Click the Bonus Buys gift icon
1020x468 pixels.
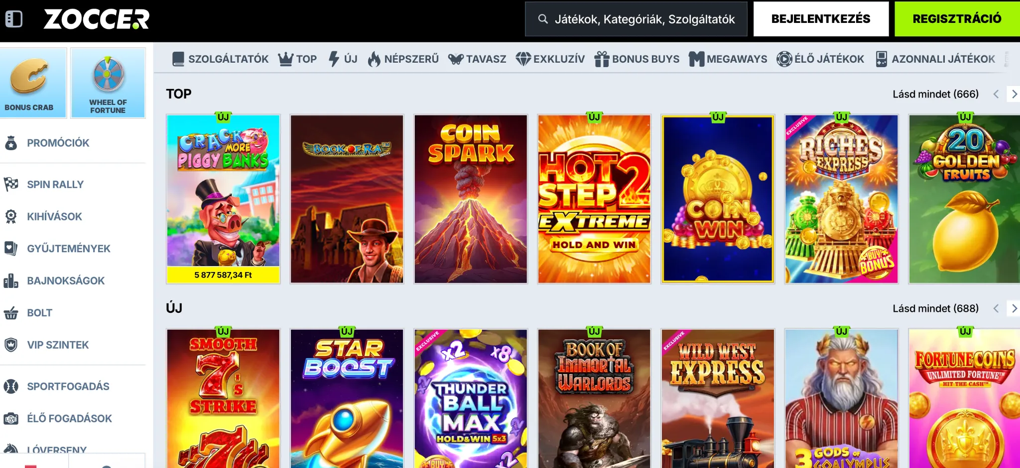click(602, 59)
